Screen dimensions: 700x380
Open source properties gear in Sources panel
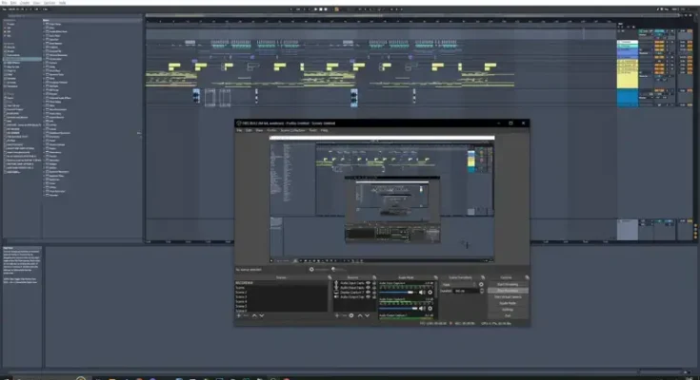tap(350, 315)
